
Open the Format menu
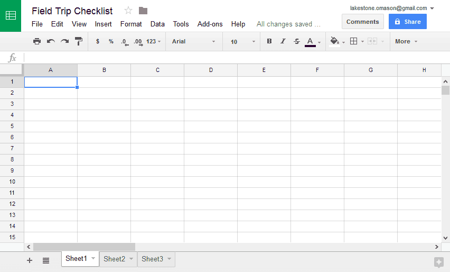pyautogui.click(x=131, y=24)
